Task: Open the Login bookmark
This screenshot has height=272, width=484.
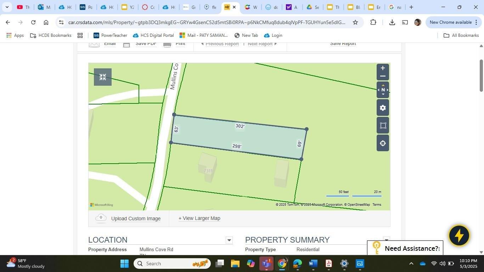Action: pyautogui.click(x=273, y=35)
